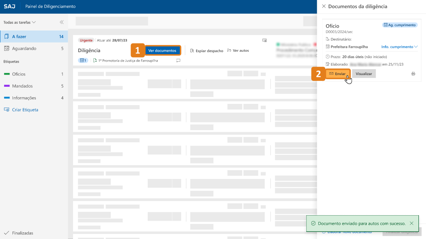The width and height of the screenshot is (426, 239).
Task: Filter by the purple Mandados label
Action: [22, 86]
